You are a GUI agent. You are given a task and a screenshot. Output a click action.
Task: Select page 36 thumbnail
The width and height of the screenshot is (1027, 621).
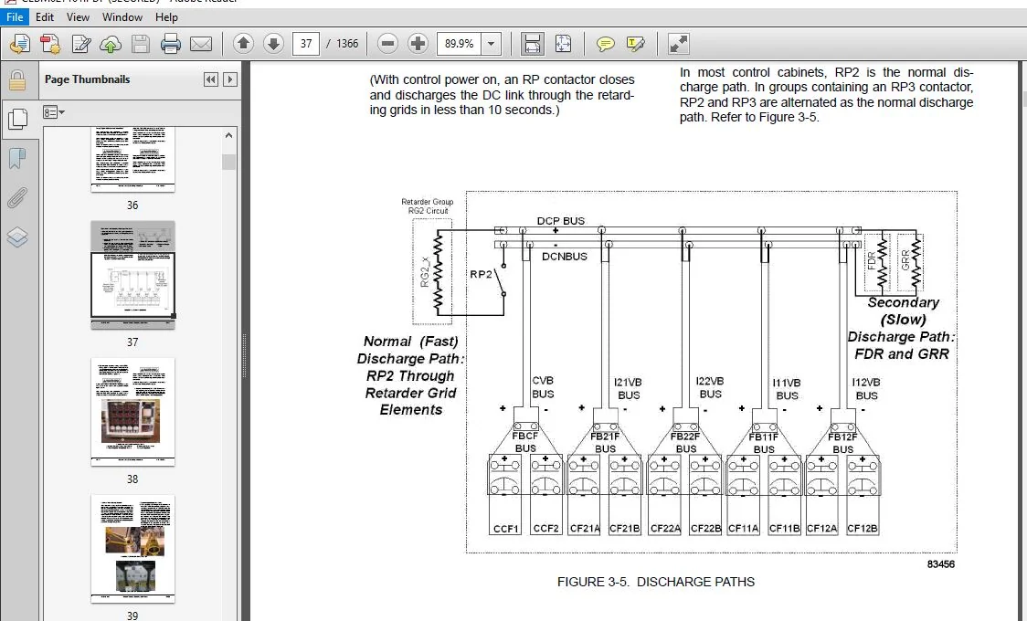pos(133,160)
